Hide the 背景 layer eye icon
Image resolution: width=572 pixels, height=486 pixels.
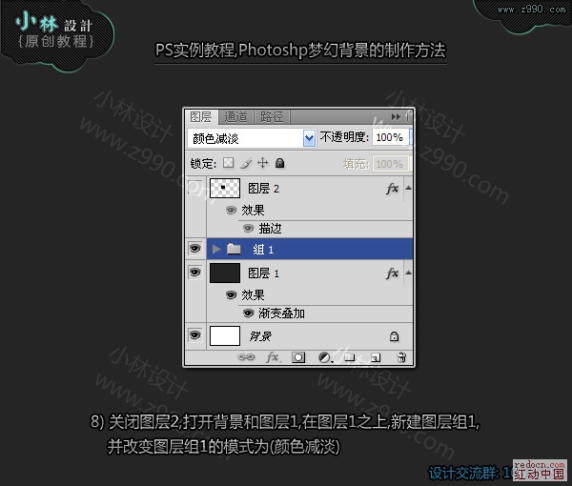coord(194,334)
